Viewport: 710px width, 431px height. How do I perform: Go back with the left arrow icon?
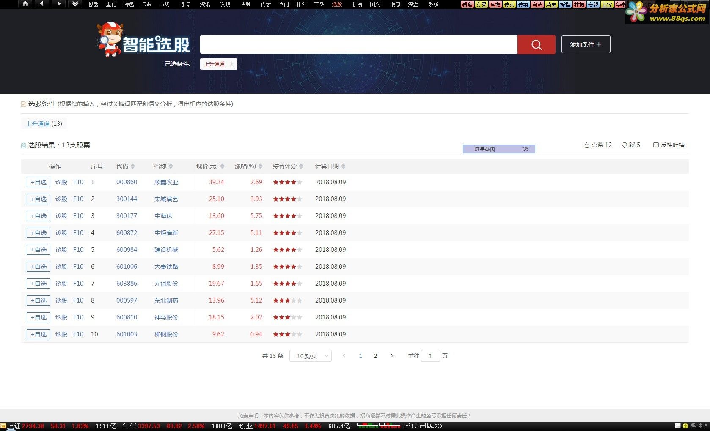tap(41, 4)
